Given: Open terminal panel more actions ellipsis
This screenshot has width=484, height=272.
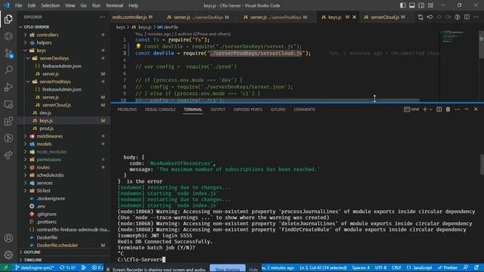Looking at the screenshot, I should click(457, 109).
